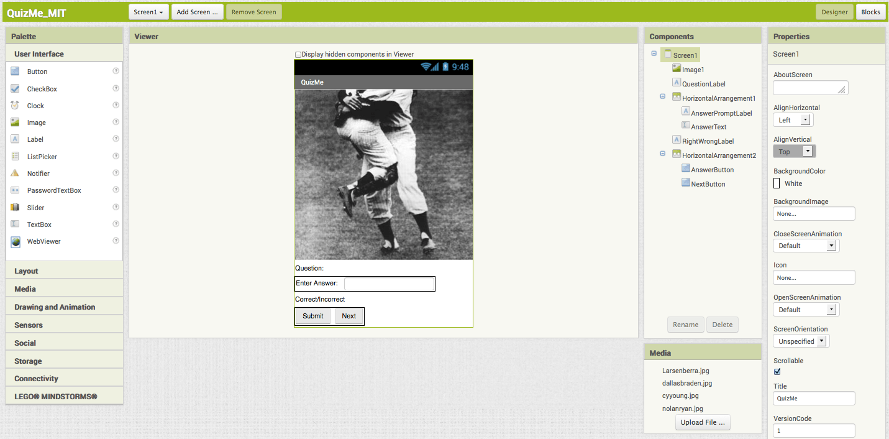
Task: Collapse the HorizontalArrangement2 tree node
Action: [663, 154]
